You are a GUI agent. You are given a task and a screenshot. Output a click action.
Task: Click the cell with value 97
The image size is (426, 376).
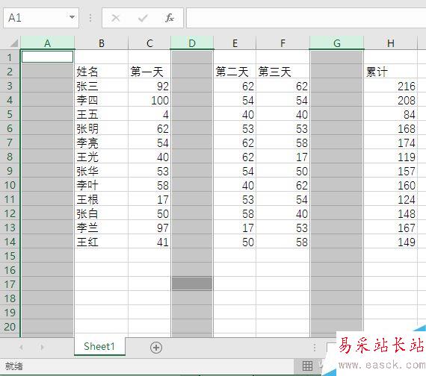pos(149,228)
